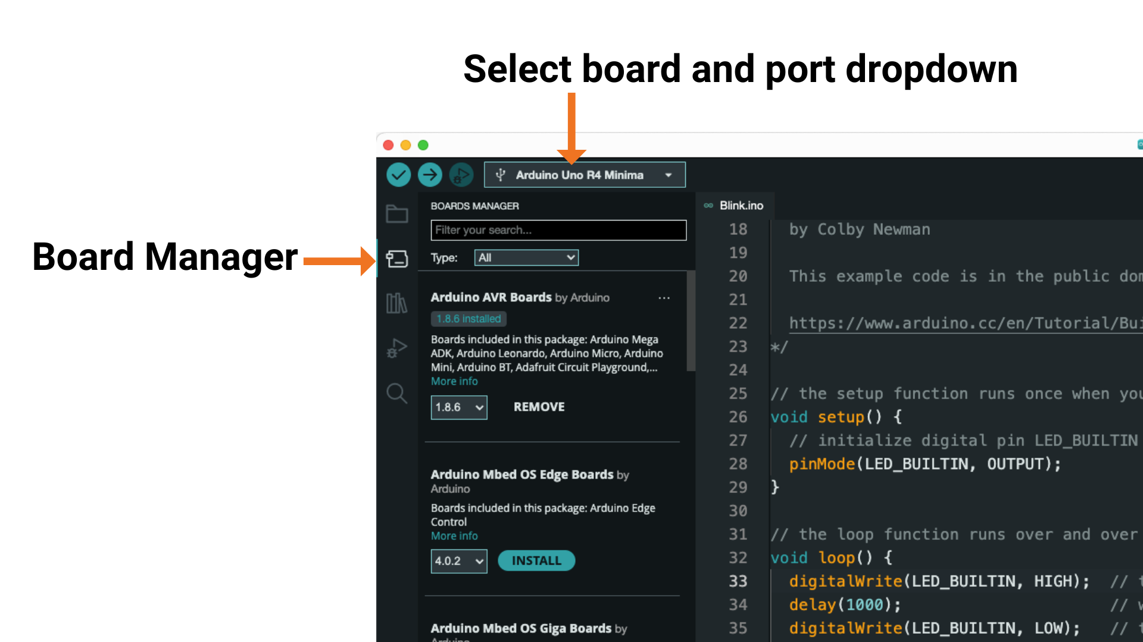Select the Boards Manager sidebar icon
1143x642 pixels.
(x=397, y=259)
